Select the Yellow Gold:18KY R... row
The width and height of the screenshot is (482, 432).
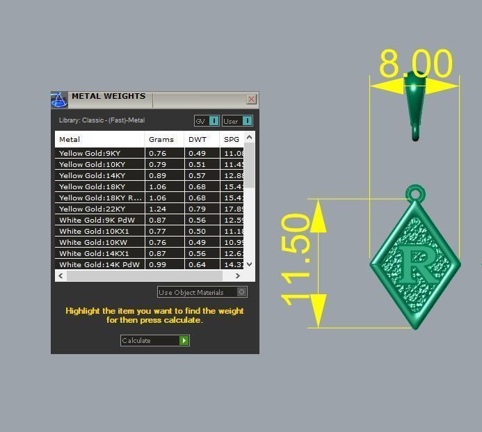coord(150,198)
